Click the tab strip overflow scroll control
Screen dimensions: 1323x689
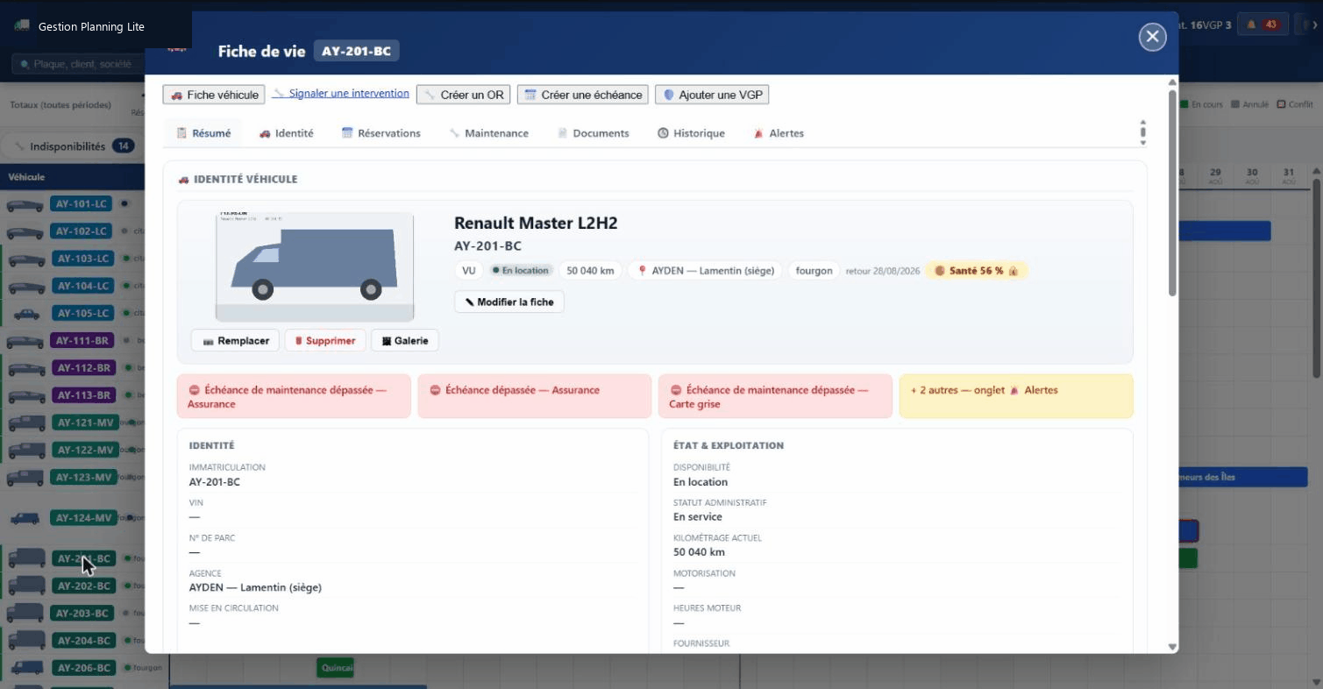pyautogui.click(x=1142, y=132)
